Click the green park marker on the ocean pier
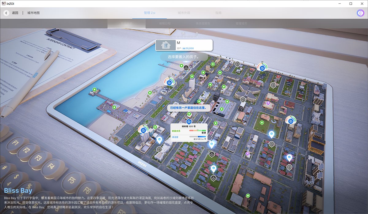The height and width of the screenshot is (214, 368). click(x=94, y=89)
